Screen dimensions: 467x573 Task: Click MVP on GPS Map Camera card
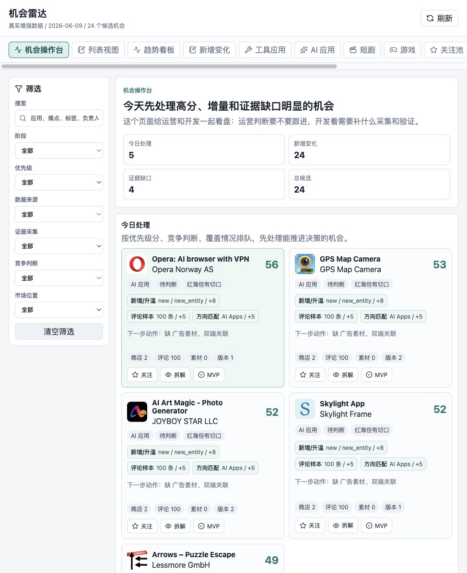377,375
